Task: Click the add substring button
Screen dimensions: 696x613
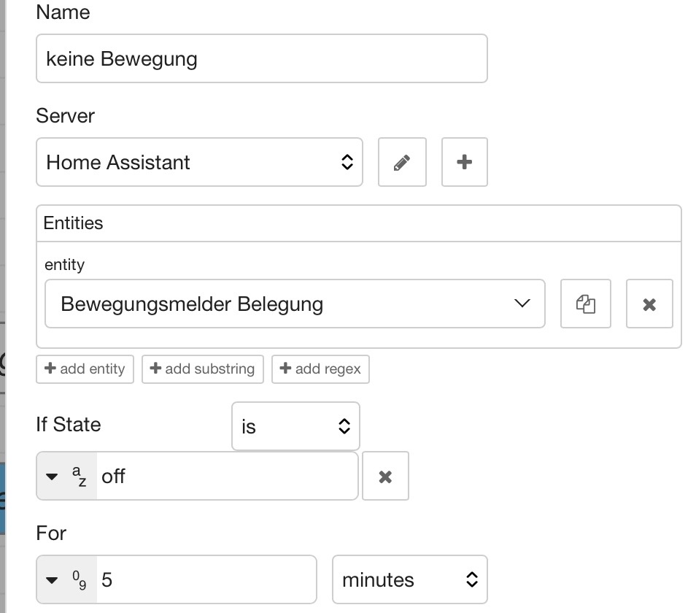Action: 202,369
